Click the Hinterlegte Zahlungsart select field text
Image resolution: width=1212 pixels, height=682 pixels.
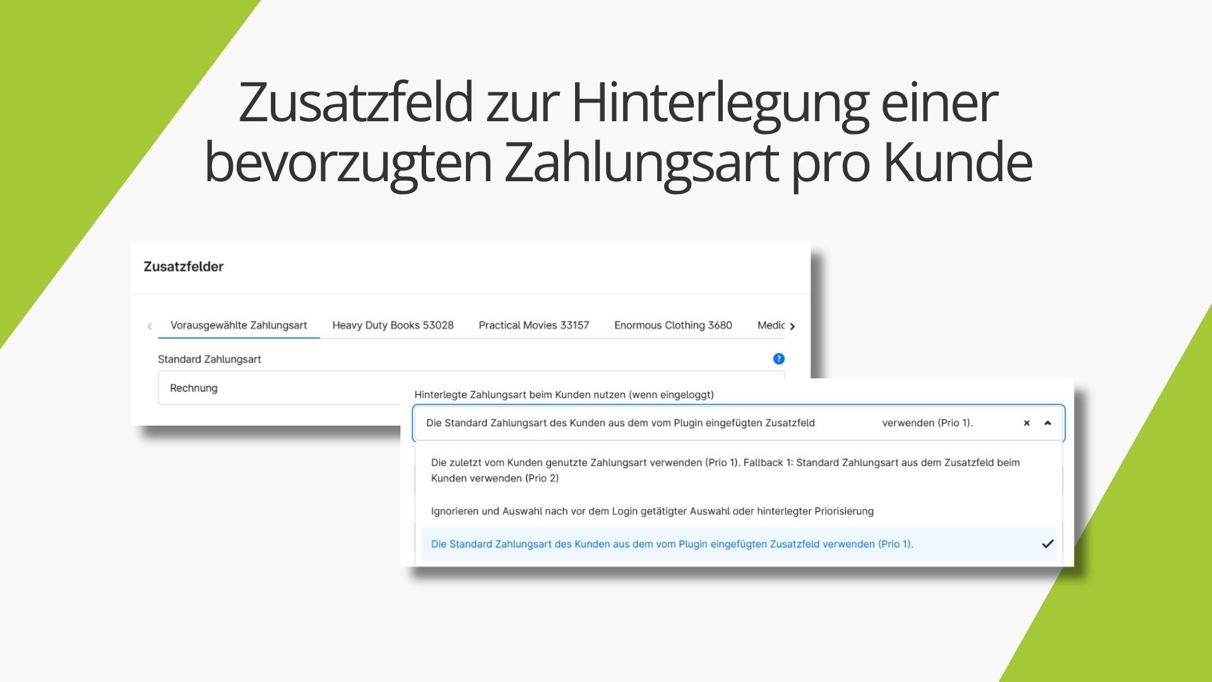point(620,423)
